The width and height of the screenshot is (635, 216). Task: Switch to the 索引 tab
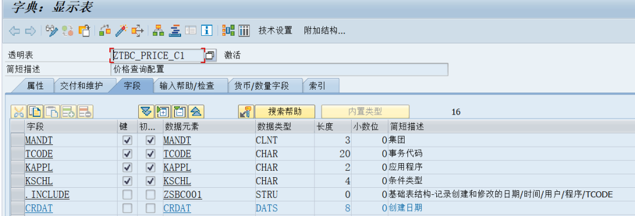(318, 86)
